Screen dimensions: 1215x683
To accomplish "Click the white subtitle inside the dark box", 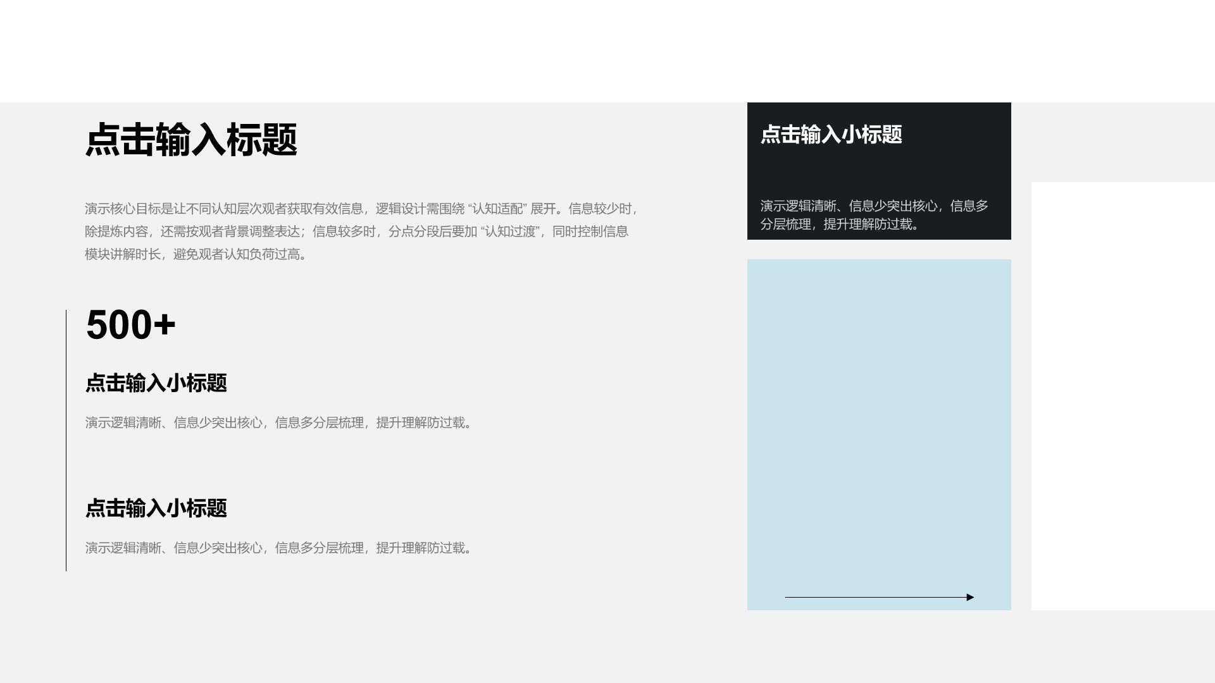I will click(x=831, y=135).
